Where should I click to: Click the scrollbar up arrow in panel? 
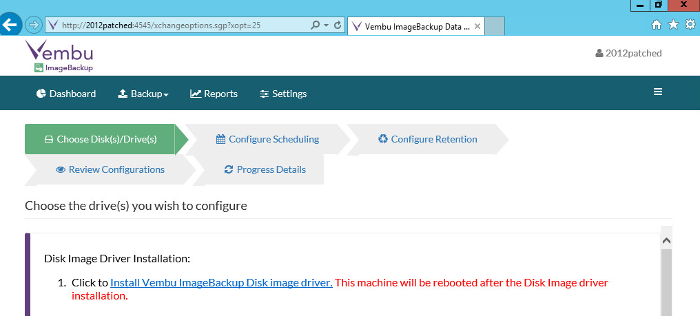[666, 240]
